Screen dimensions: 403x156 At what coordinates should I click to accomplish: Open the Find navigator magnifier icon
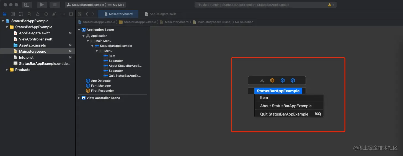click(x=29, y=14)
